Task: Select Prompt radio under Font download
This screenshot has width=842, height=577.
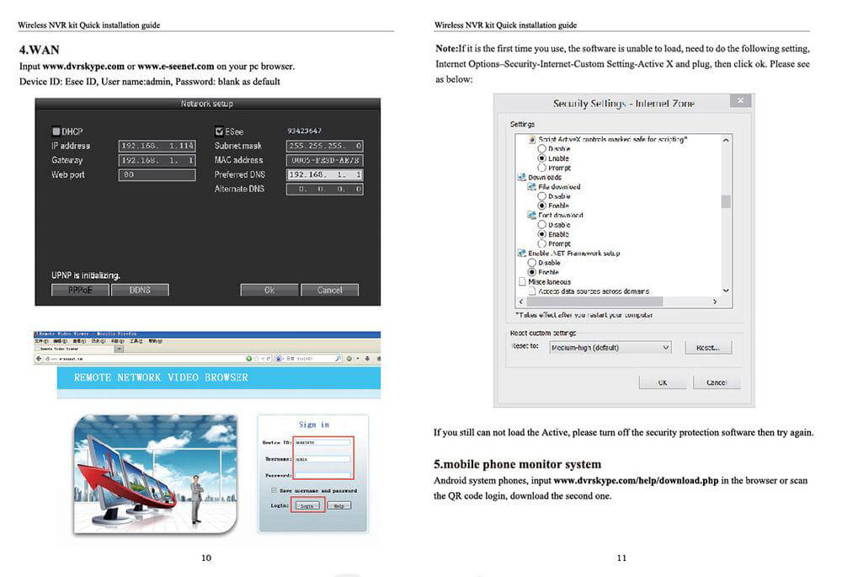Action: pyautogui.click(x=542, y=244)
